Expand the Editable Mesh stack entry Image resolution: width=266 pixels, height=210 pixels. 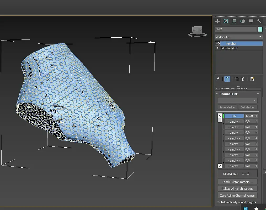[x=218, y=48]
